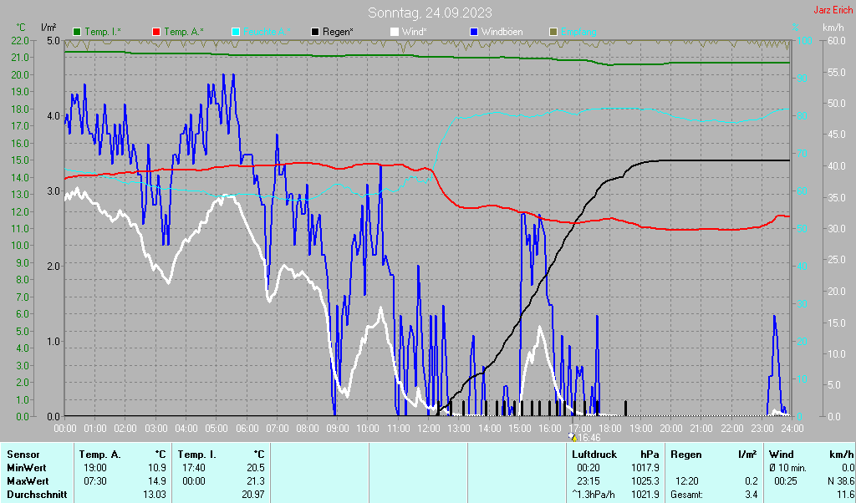Click the blue Windböen legend swatch
The height and width of the screenshot is (503, 856).
click(474, 32)
